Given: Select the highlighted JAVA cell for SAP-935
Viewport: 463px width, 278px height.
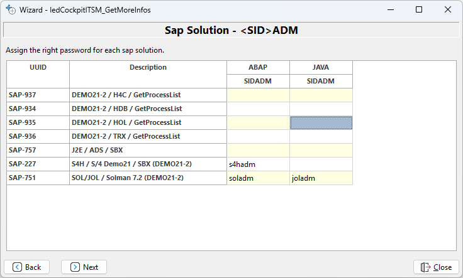Looking at the screenshot, I should 321,122.
